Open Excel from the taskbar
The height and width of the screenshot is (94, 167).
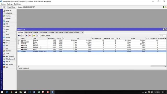(39, 92)
